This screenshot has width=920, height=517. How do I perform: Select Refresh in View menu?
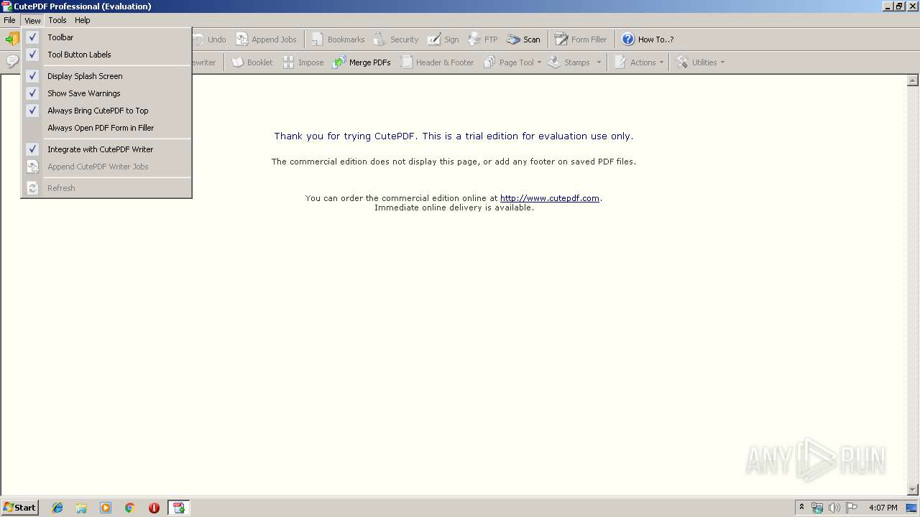click(106, 188)
